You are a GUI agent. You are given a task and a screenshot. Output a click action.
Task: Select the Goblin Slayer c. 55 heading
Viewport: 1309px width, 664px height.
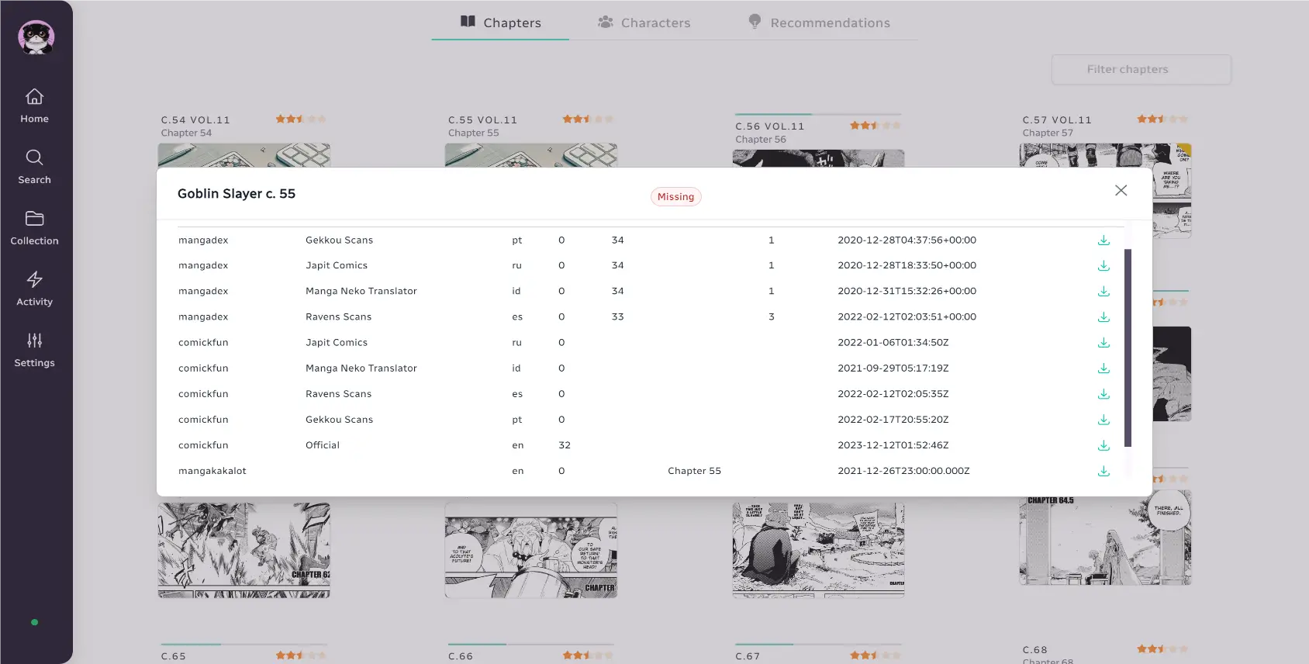coord(237,194)
